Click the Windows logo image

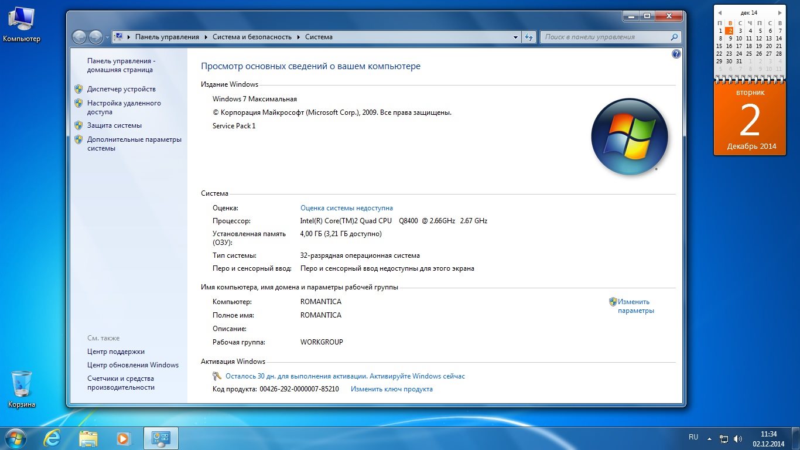pos(630,137)
